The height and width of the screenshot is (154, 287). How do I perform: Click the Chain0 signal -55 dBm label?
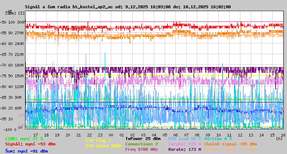[x=230, y=144]
